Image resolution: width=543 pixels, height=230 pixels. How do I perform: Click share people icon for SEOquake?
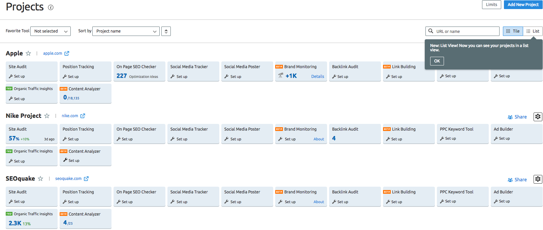510,180
